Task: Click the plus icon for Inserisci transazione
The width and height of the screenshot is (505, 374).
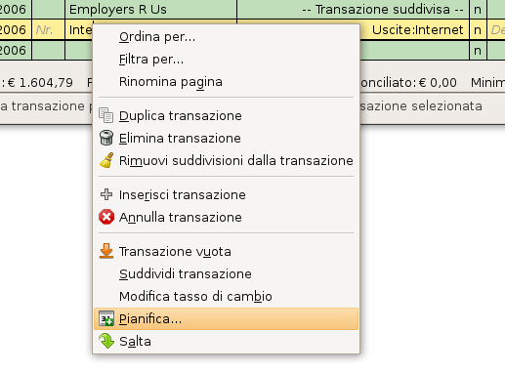Action: (106, 194)
